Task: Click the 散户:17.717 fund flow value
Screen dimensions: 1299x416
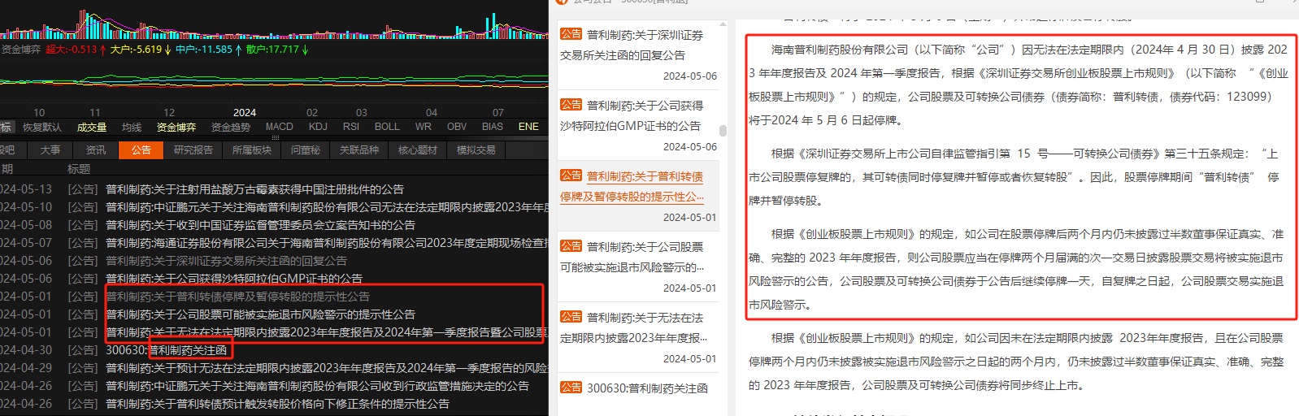Action: pyautogui.click(x=277, y=50)
